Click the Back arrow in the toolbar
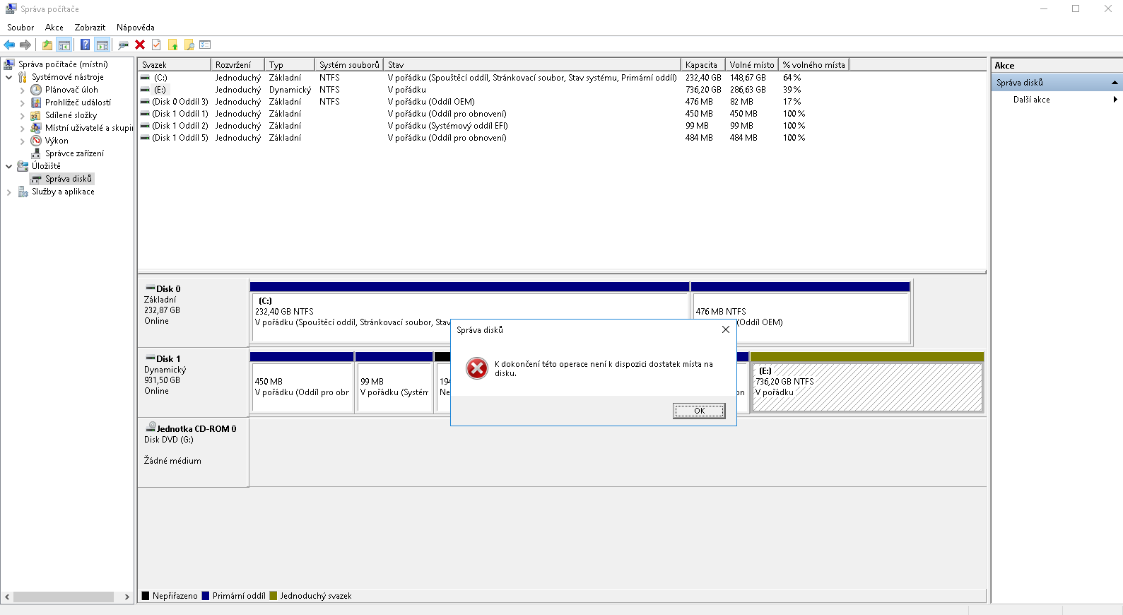Image resolution: width=1123 pixels, height=615 pixels. point(9,45)
